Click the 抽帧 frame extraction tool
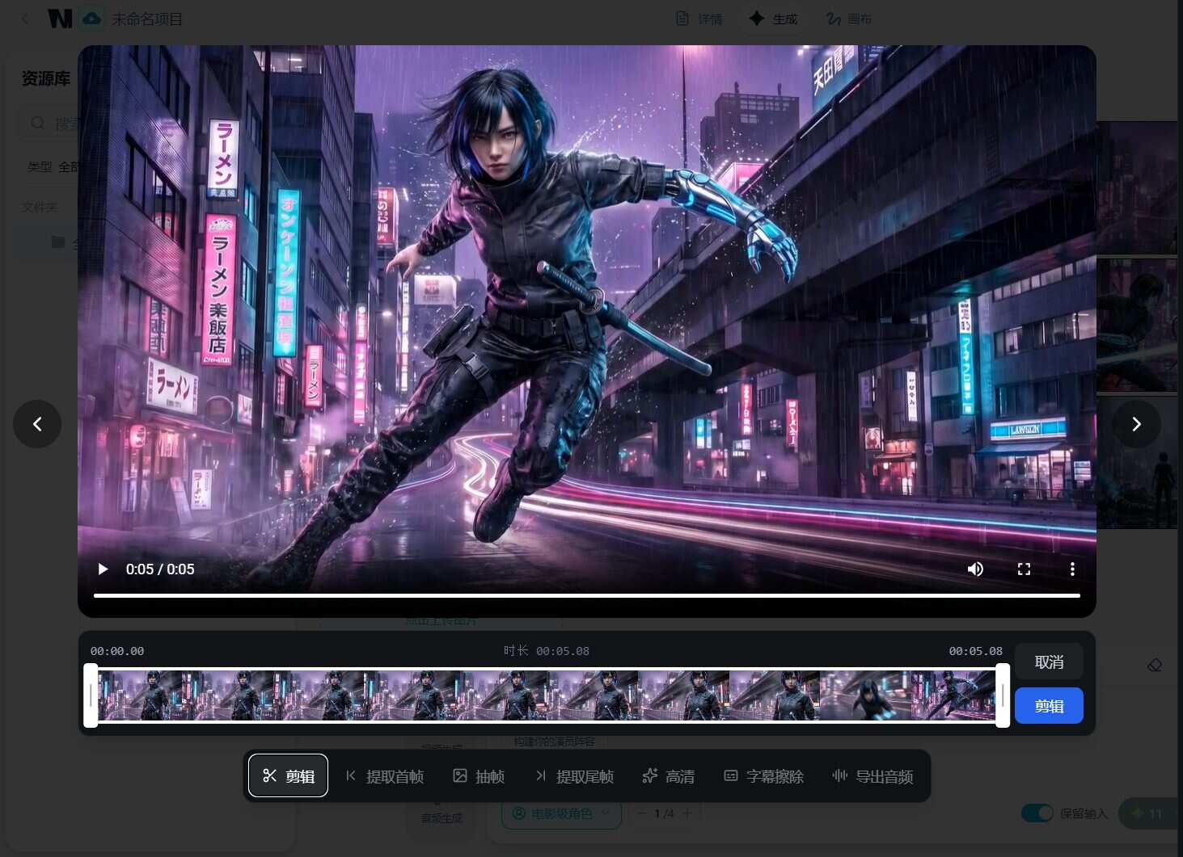The width and height of the screenshot is (1183, 857). 479,776
